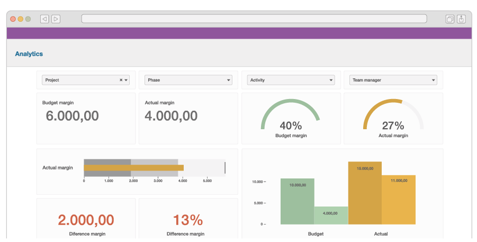The height and width of the screenshot is (242, 477).
Task: Click the Diference margin label under 2.000,00
Action: pyautogui.click(x=87, y=234)
